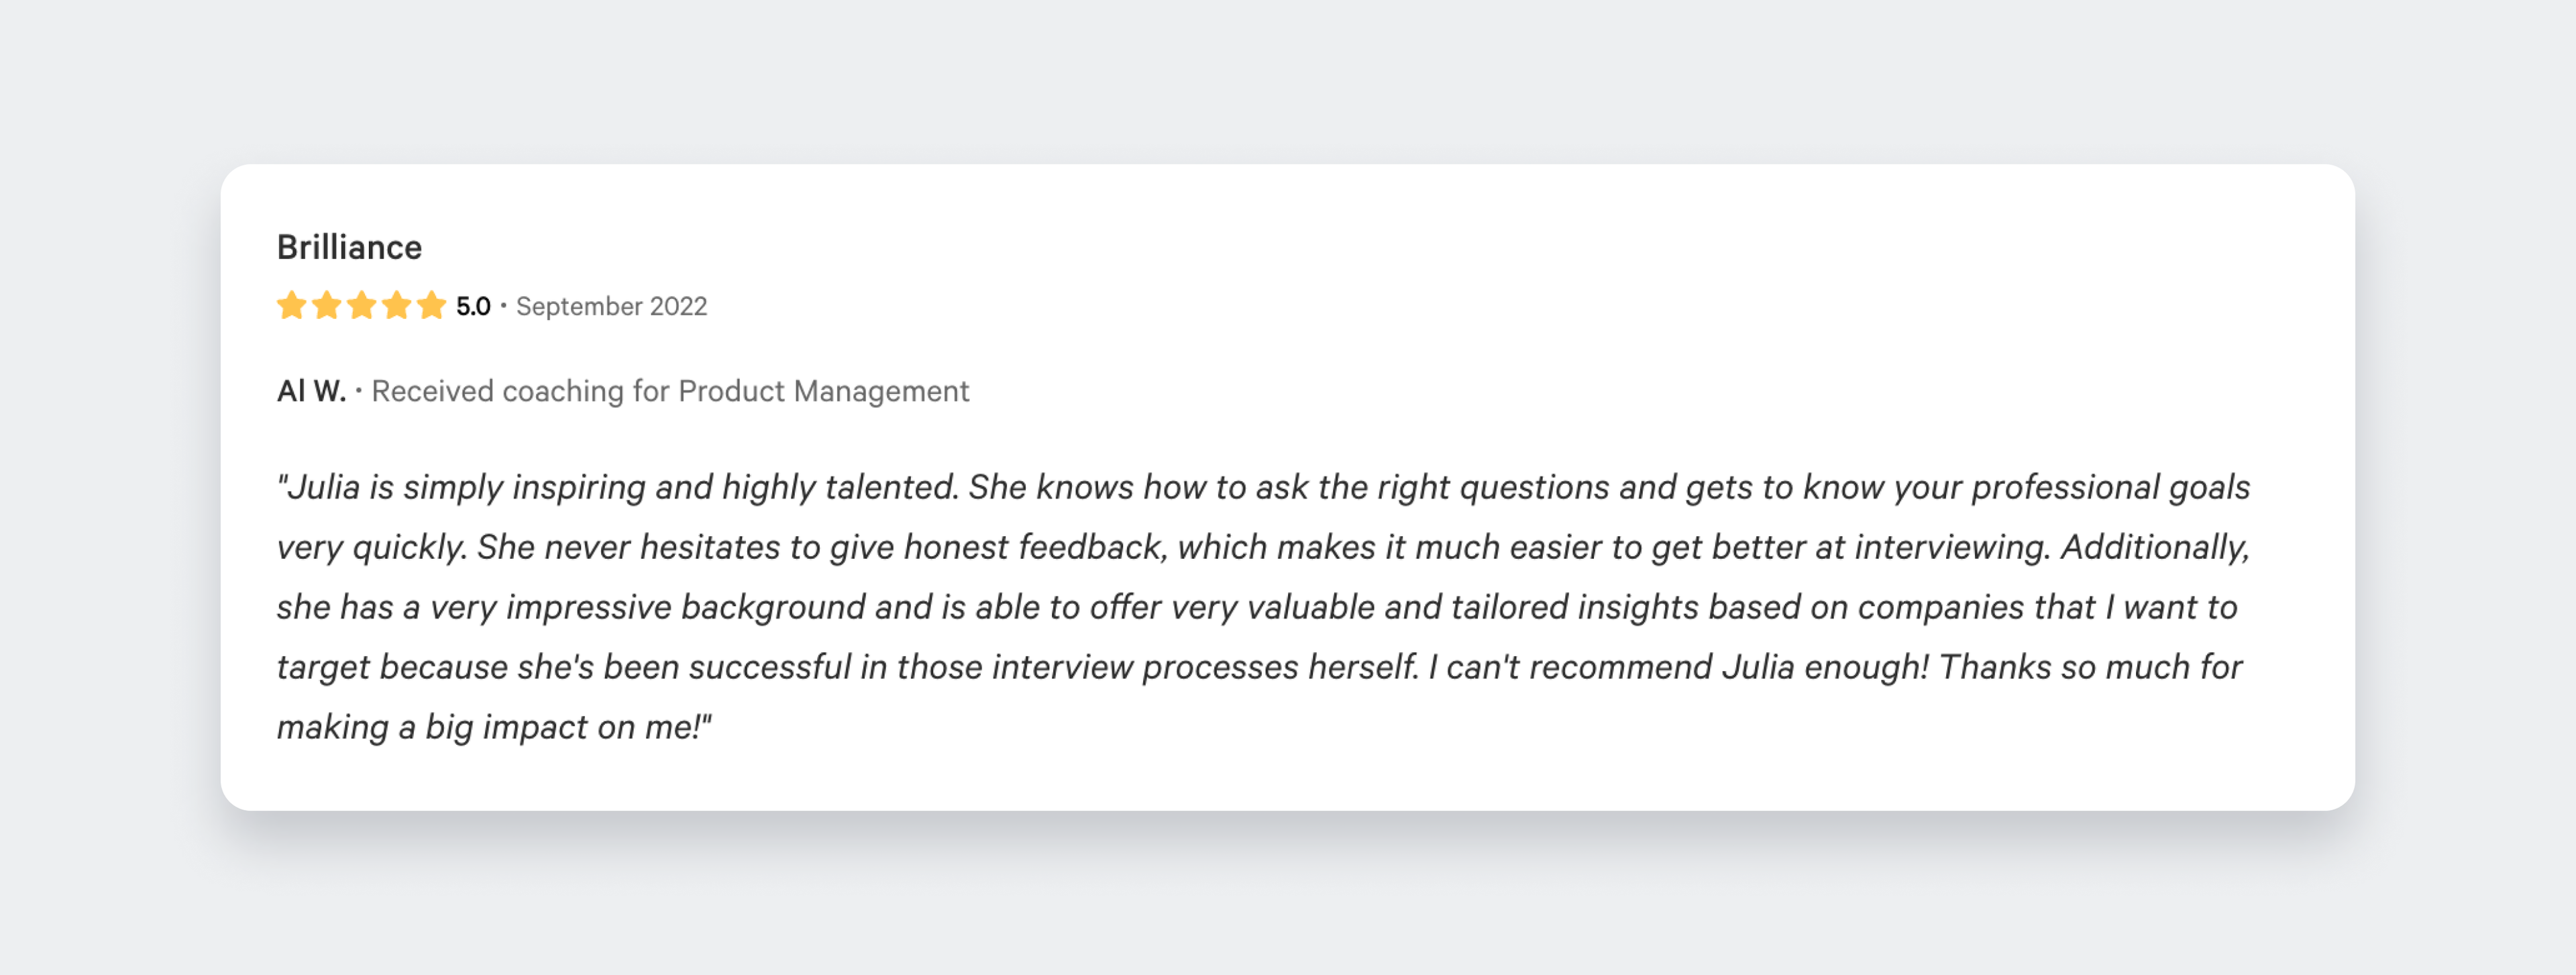Click the fourth yellow rating star
The width and height of the screenshot is (2576, 975).
[396, 305]
